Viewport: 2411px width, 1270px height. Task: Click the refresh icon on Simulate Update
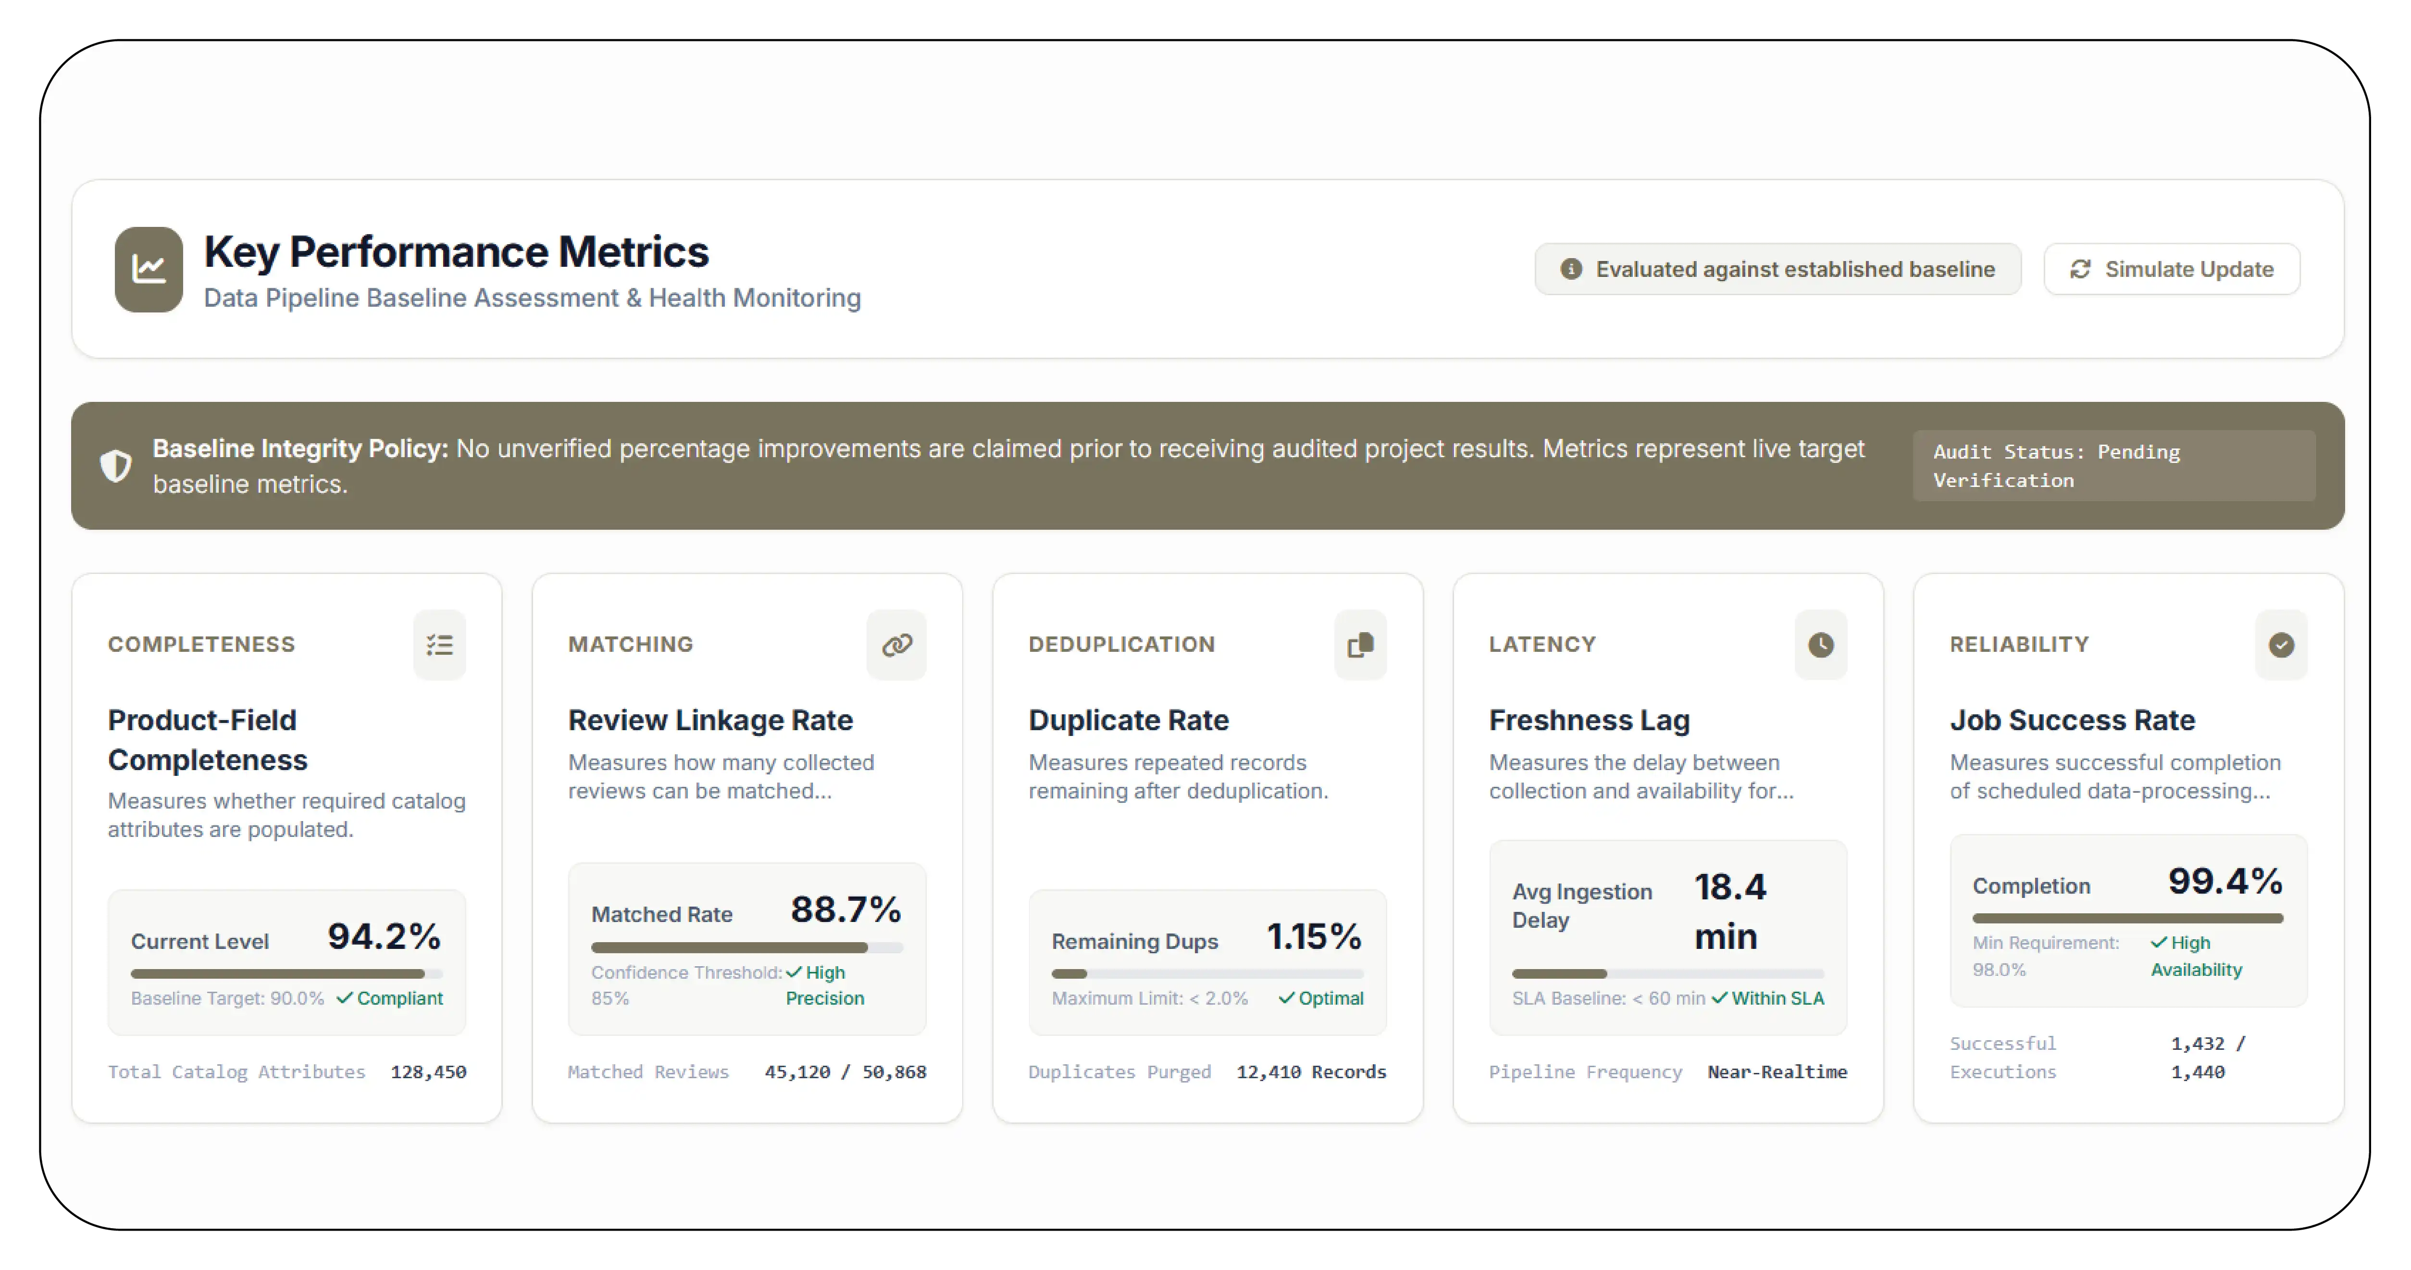[x=2081, y=270]
